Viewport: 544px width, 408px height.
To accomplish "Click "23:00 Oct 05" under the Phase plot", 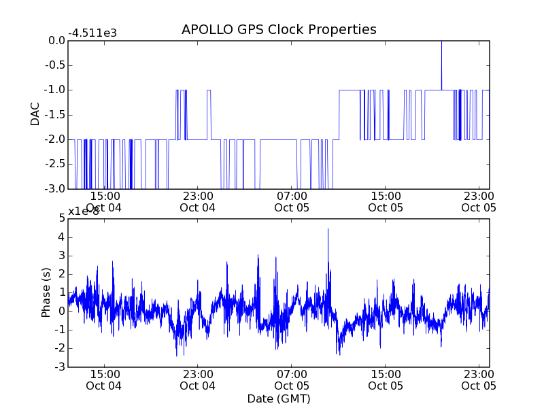I will (x=479, y=380).
